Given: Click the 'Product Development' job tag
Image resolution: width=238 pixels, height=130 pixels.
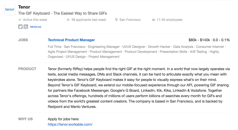Looking at the screenshot, I should (141, 52).
